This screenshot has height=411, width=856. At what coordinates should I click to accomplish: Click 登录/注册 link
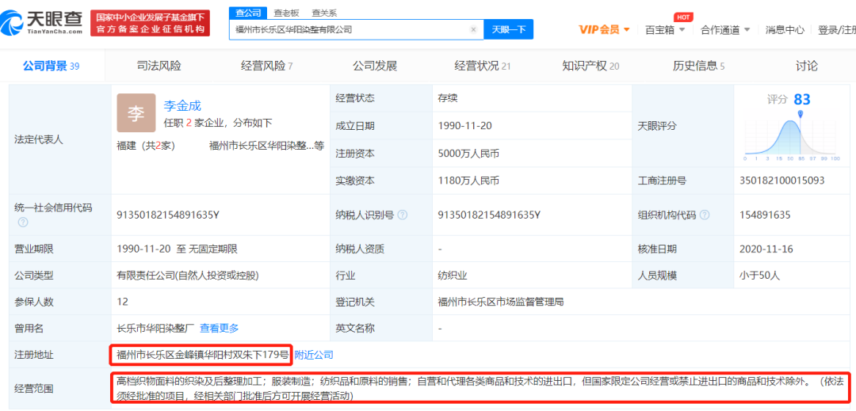point(836,30)
